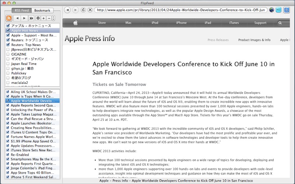Select the $1.99 iPhone App Saved article
This screenshot has width=295, height=184.
coord(32,141)
